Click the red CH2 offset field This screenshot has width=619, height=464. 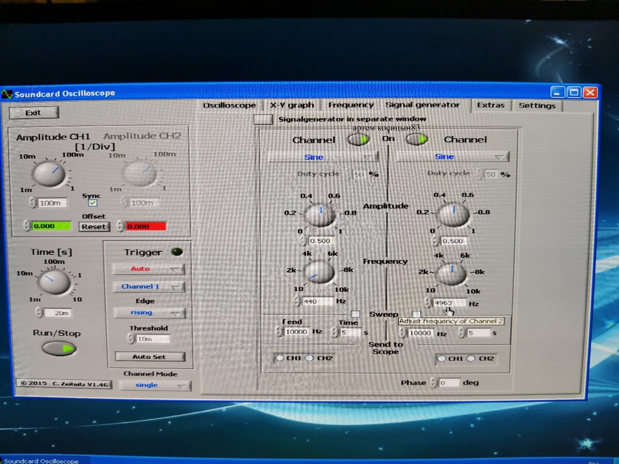tap(145, 226)
